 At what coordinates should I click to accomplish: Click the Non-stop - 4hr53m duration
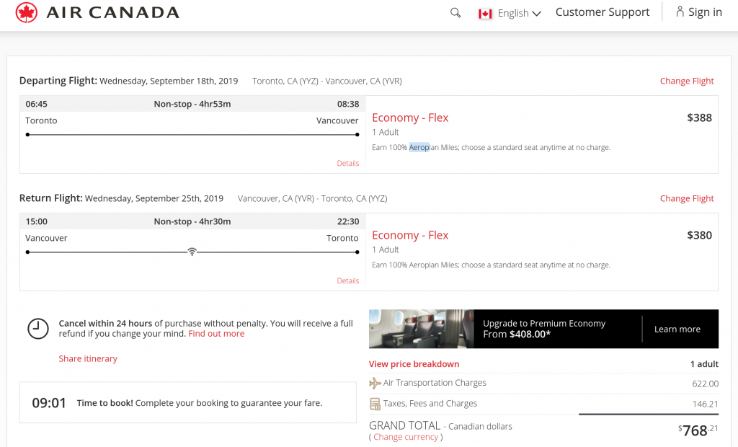coord(192,104)
